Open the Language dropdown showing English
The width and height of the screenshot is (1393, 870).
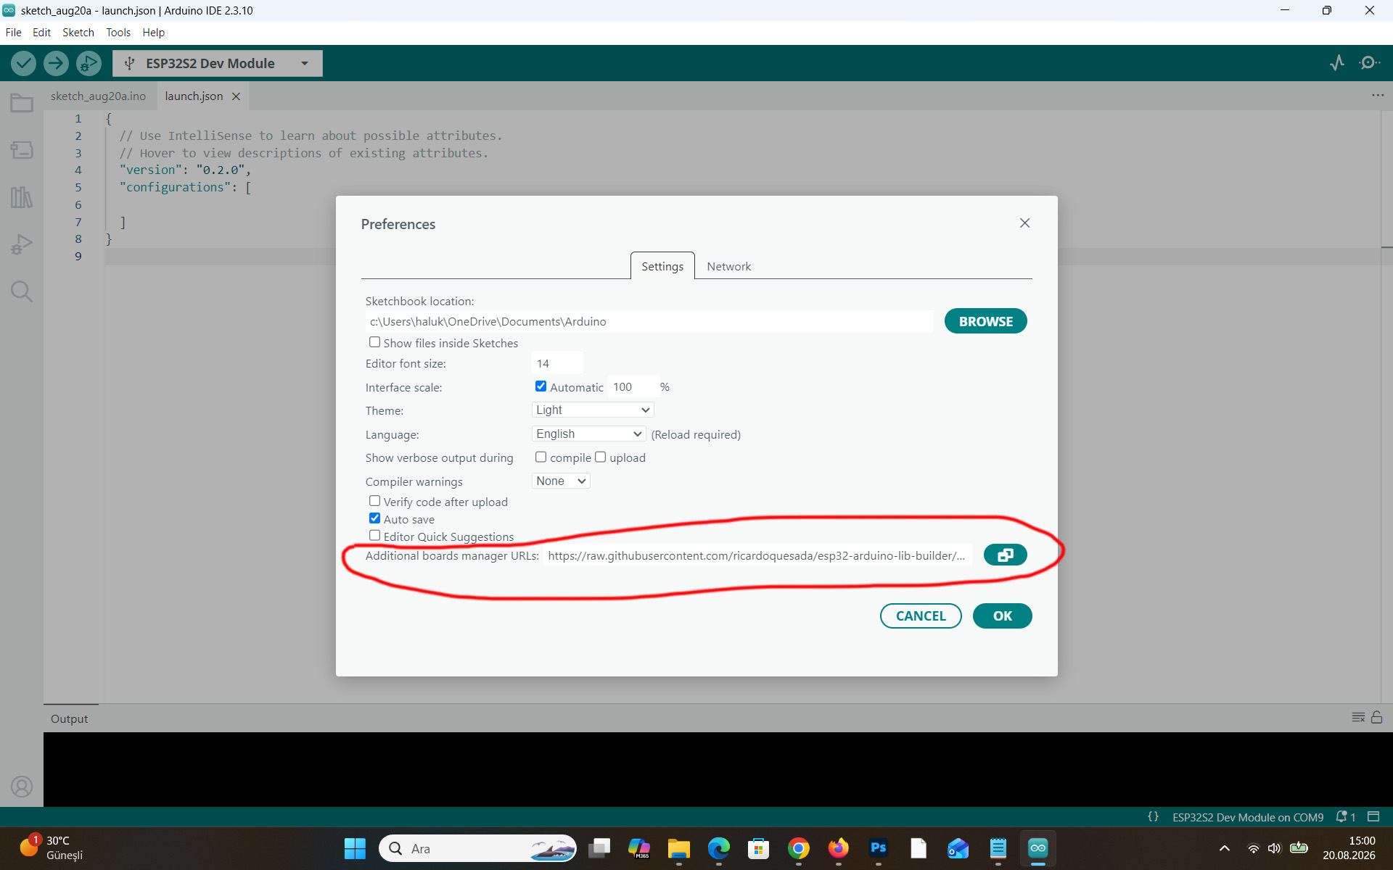pyautogui.click(x=588, y=434)
